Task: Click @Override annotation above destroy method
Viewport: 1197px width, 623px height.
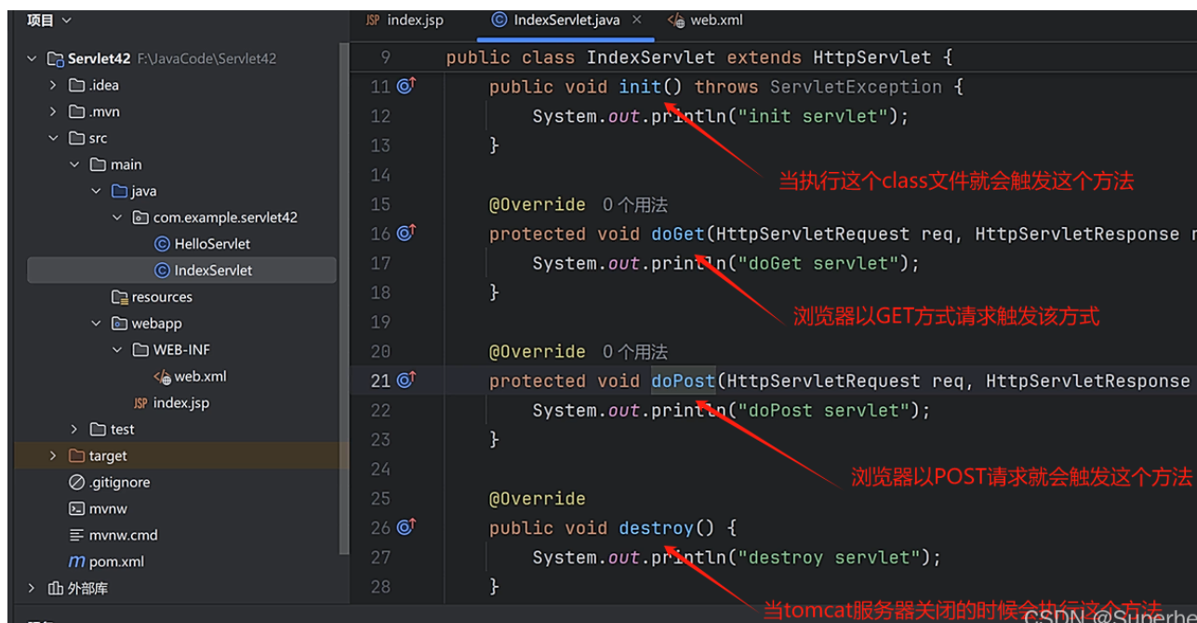Action: [538, 499]
